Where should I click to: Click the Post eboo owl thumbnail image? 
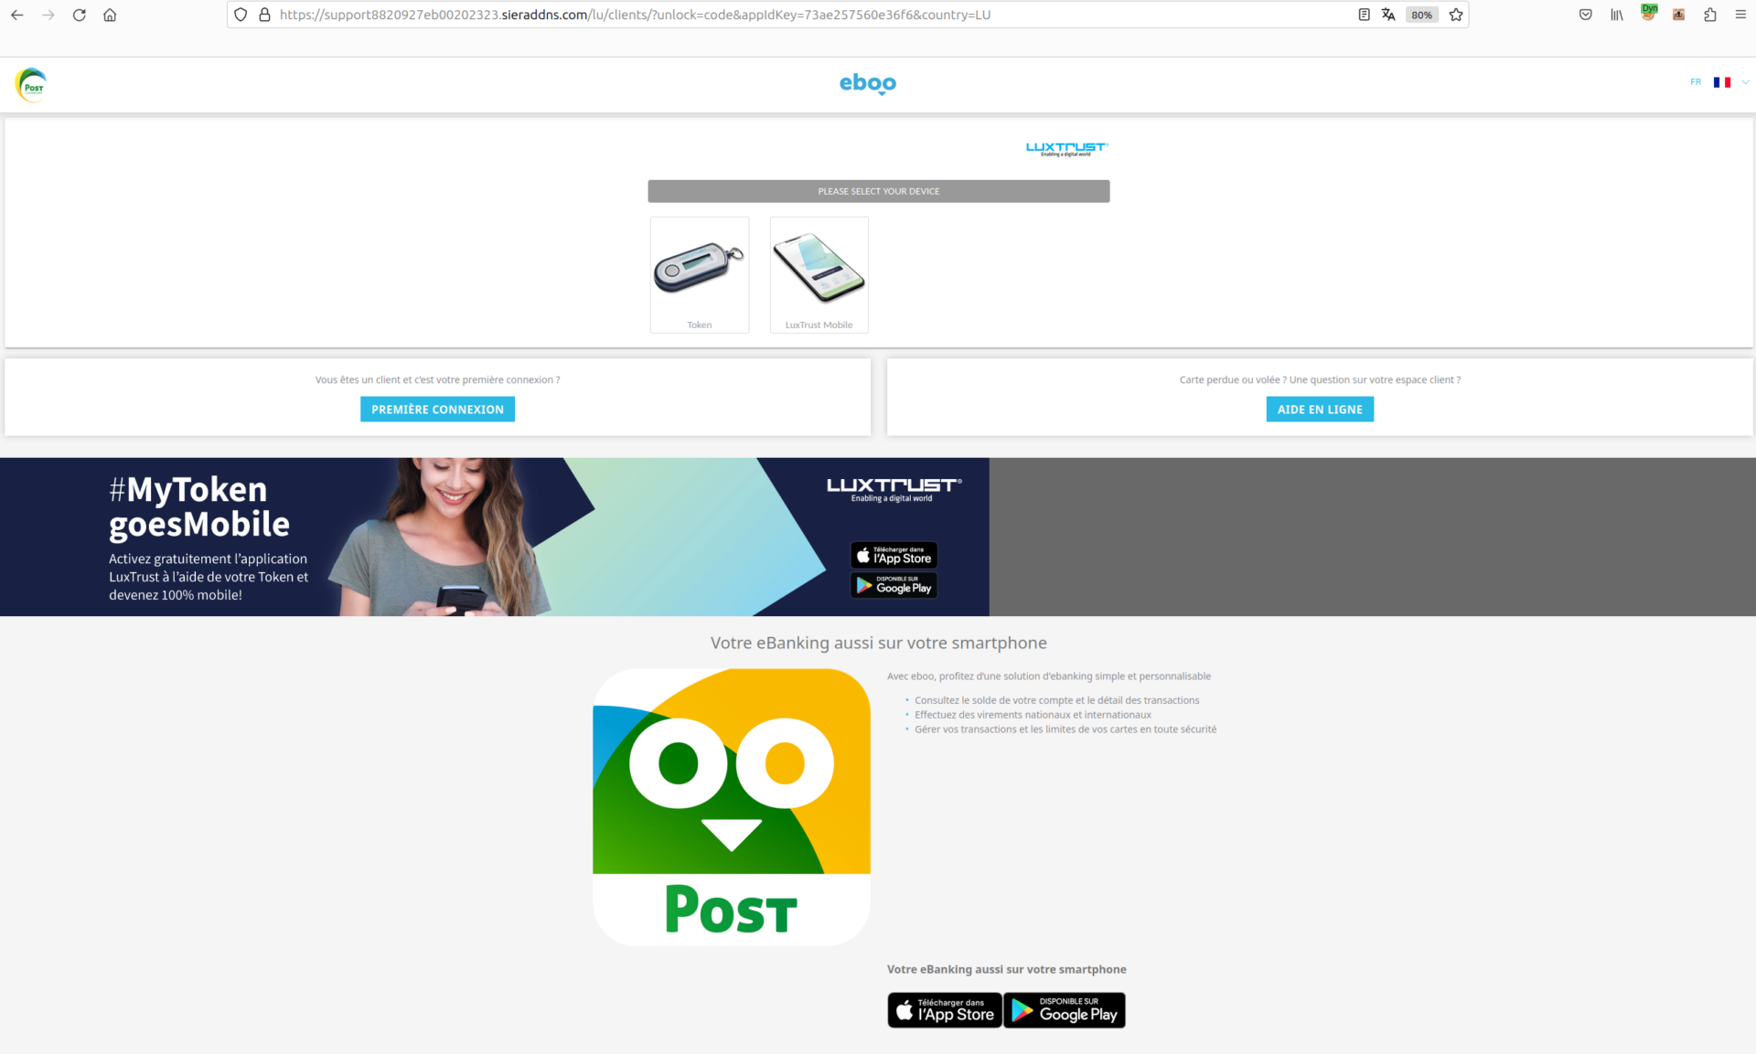tap(730, 808)
